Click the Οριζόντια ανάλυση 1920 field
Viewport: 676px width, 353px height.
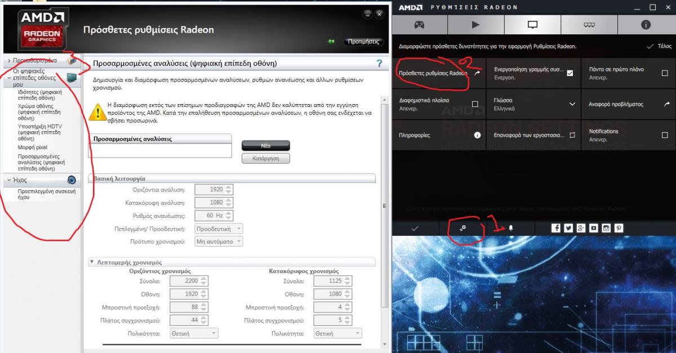pos(214,190)
